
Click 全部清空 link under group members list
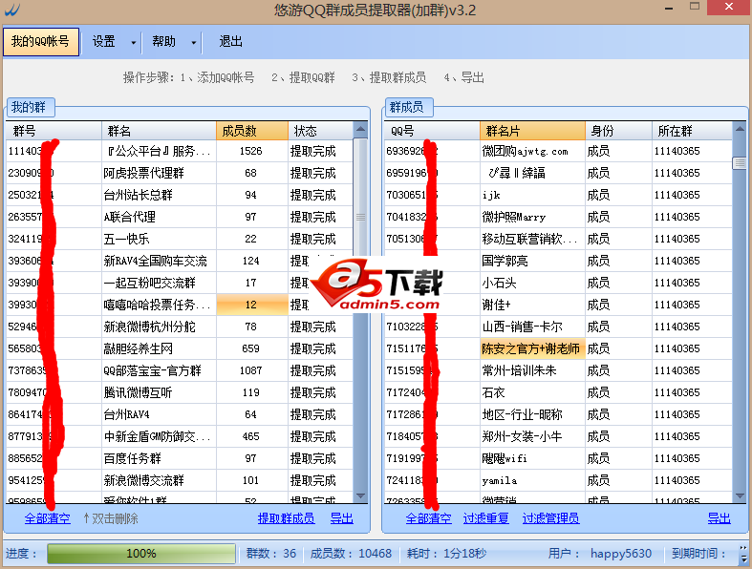428,518
